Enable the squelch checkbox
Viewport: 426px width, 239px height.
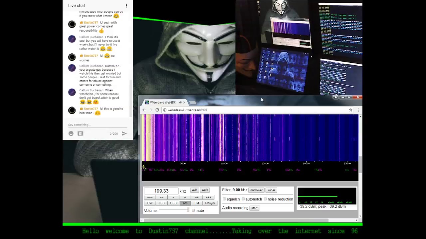coord(224,199)
